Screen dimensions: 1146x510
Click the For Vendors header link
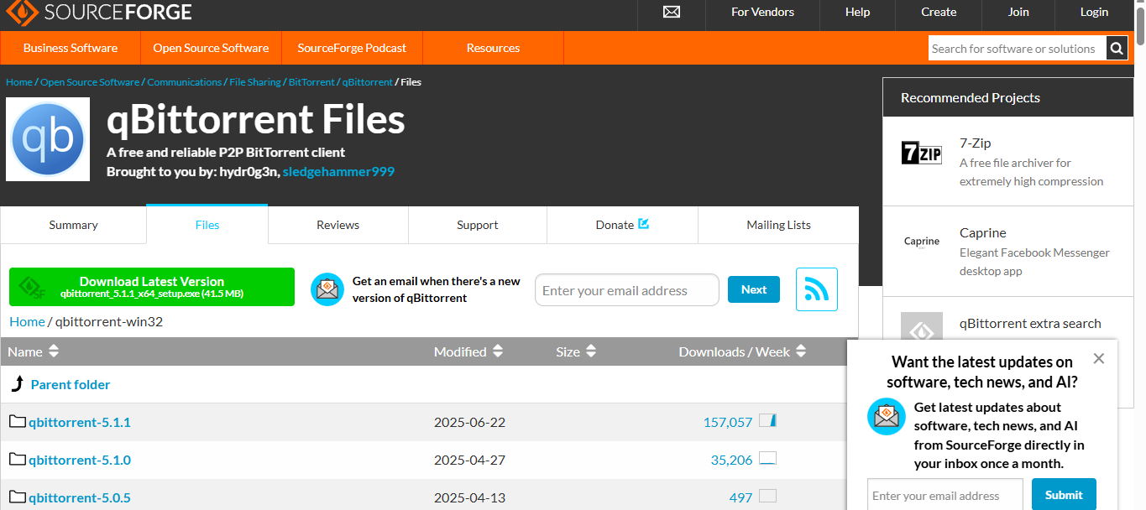click(x=762, y=12)
